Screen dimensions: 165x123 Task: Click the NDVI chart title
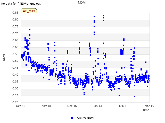82,2
